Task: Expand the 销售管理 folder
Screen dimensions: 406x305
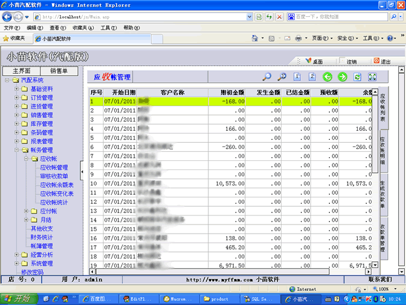Action: pyautogui.click(x=16, y=115)
